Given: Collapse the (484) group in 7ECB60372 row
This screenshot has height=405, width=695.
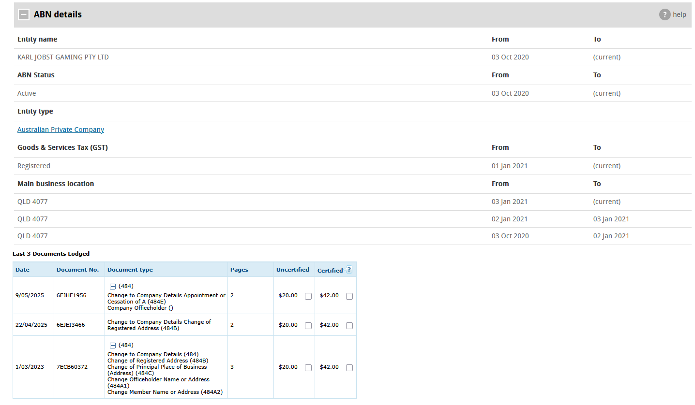Looking at the screenshot, I should point(113,346).
